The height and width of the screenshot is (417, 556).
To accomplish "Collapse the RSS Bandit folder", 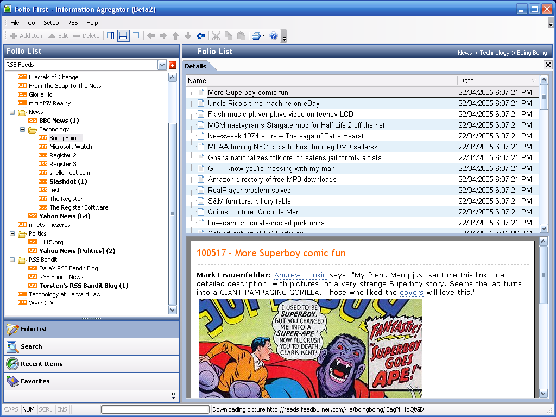I will pyautogui.click(x=12, y=260).
